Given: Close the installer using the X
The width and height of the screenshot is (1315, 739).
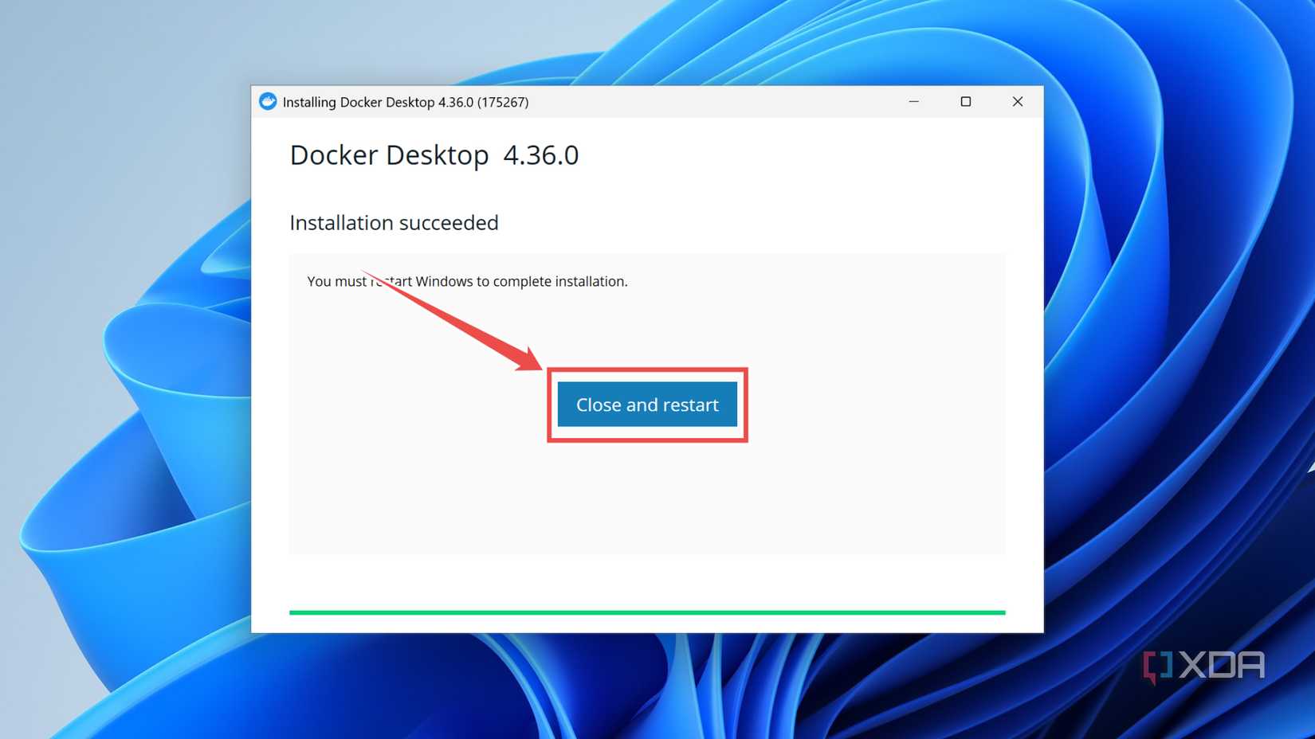Looking at the screenshot, I should coord(1018,102).
